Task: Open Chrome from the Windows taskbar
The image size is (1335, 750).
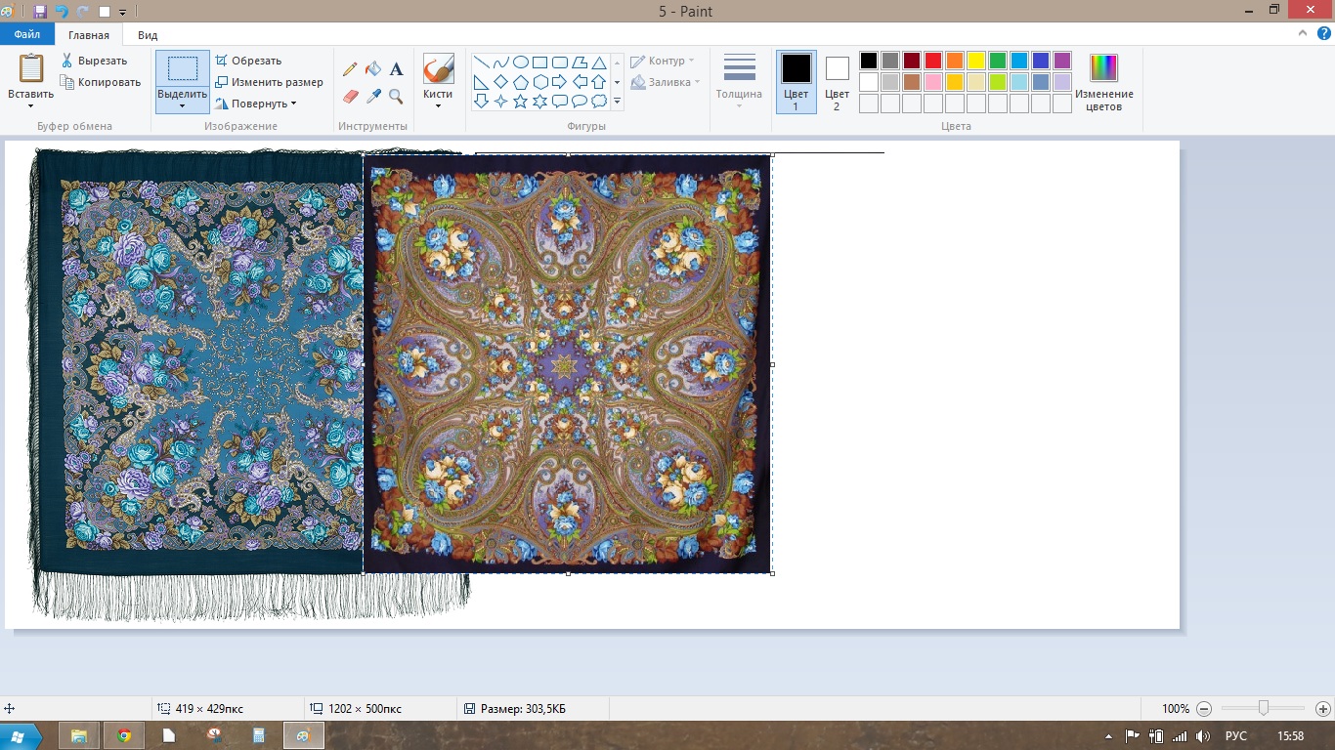Action: tap(124, 735)
